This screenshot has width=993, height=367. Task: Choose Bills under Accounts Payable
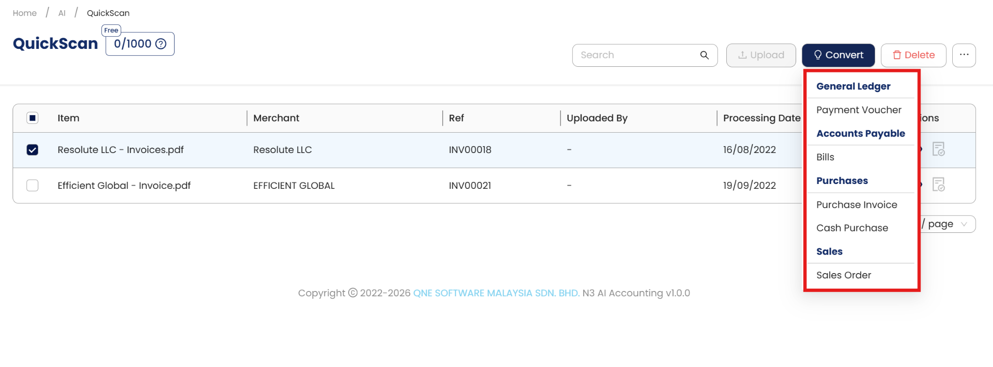(x=825, y=157)
